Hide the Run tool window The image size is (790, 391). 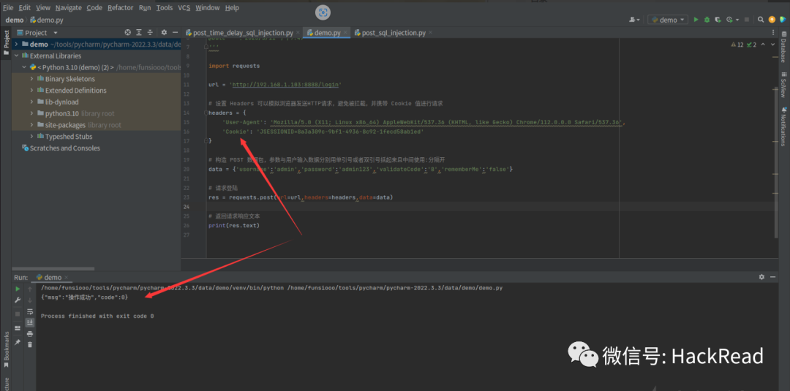(773, 277)
